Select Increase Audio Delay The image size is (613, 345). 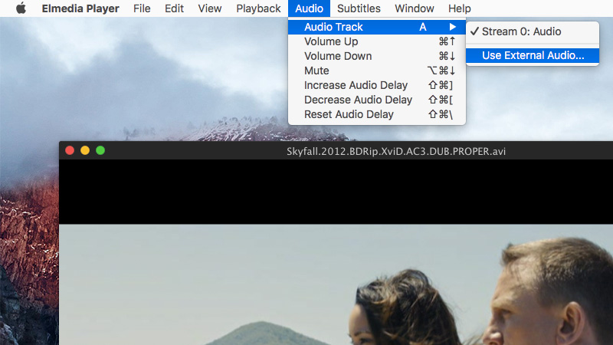pyautogui.click(x=377, y=85)
